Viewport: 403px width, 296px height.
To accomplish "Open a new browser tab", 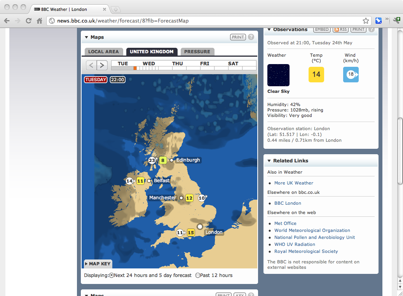I will 116,9.
